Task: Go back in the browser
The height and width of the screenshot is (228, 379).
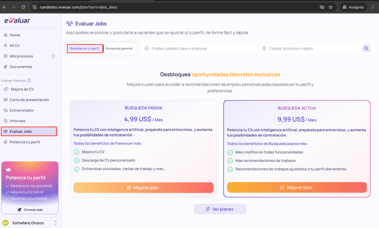Action: 4,7
